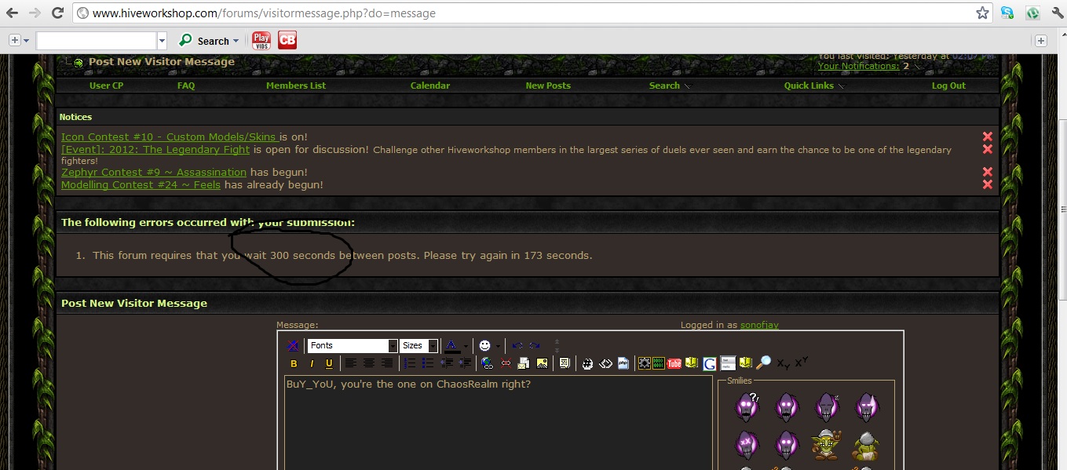Open the Zephyr Contest #9 Assassination link
The image size is (1067, 470).
pyautogui.click(x=154, y=172)
